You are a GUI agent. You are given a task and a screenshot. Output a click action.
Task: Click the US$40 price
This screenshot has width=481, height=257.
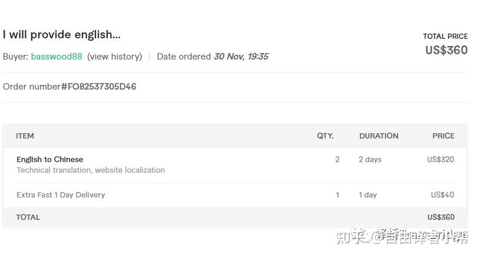pos(442,195)
